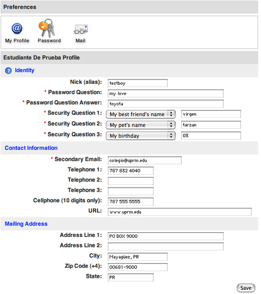Click the Save button
This screenshot has width=261, height=294.
[246, 288]
